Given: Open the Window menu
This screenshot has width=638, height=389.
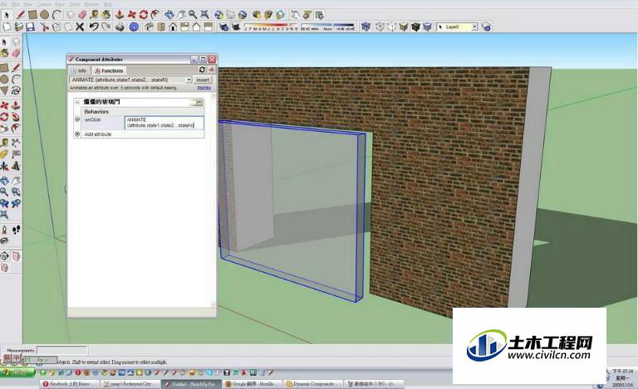Looking at the screenshot, I should 91,4.
